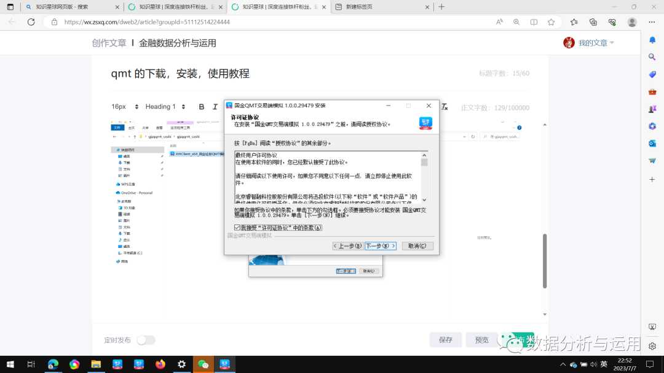The width and height of the screenshot is (664, 373).
Task: Open the Heading 1 style dropdown
Action: pos(165,107)
